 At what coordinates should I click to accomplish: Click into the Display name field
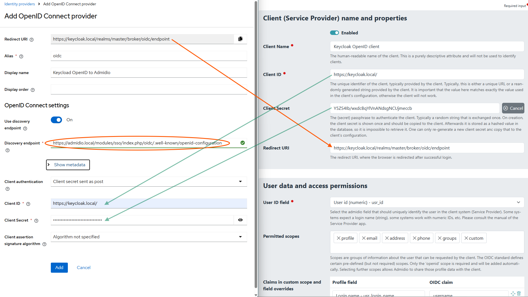[x=149, y=73]
